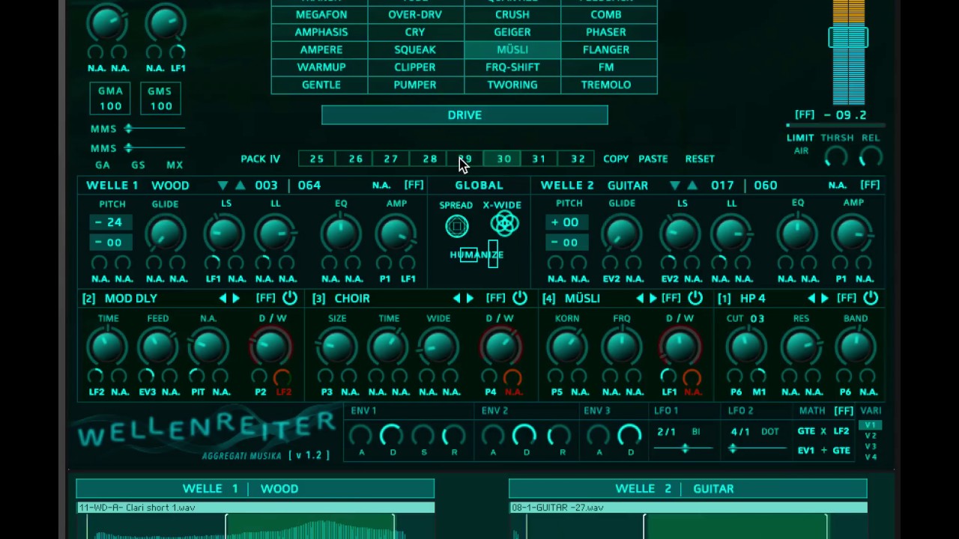Image resolution: width=959 pixels, height=539 pixels.
Task: Select preset slot 25 in PACK IV
Action: point(317,159)
